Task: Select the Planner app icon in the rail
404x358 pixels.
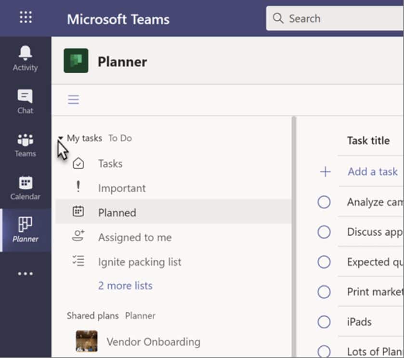Action: [x=25, y=225]
